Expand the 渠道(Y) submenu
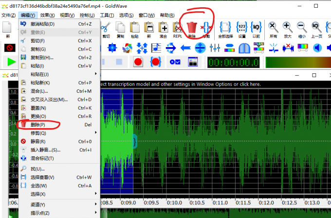The width and height of the screenshot is (331, 218). (x=59, y=204)
